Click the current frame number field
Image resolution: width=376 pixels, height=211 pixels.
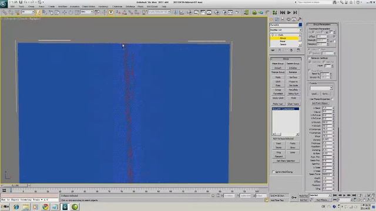[344, 200]
